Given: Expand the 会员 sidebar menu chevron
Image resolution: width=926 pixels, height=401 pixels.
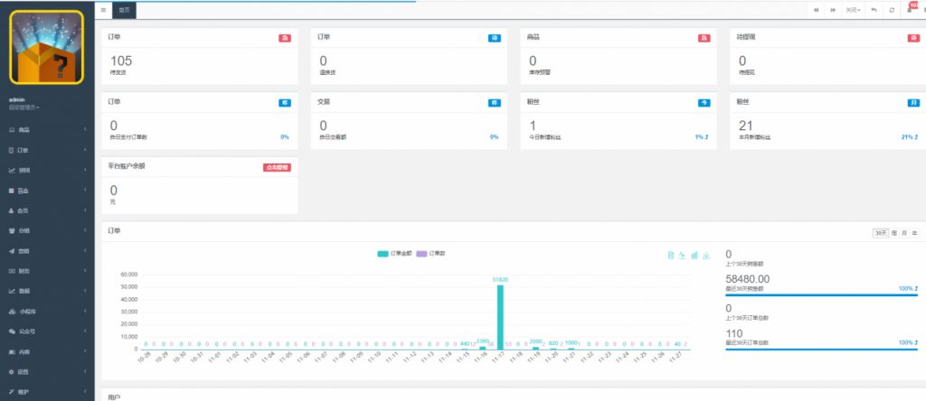Looking at the screenshot, I should coord(85,210).
